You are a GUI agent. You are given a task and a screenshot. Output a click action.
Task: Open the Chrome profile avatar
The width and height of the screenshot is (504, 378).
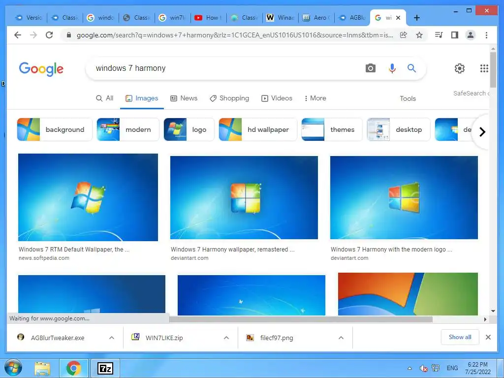coord(471,35)
